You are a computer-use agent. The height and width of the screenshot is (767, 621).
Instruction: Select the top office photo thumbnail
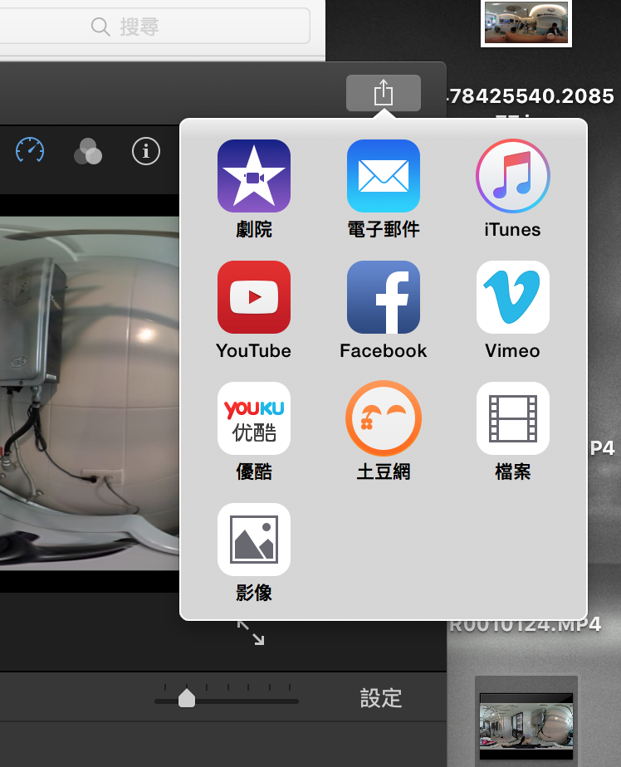(526, 23)
